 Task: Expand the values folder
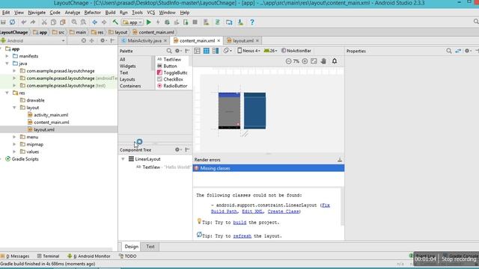click(14, 152)
